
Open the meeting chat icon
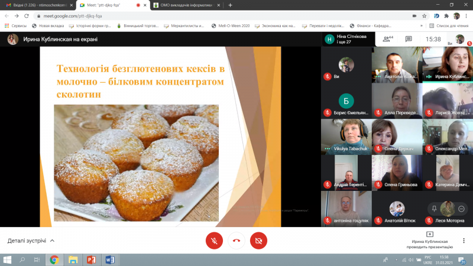coord(409,39)
